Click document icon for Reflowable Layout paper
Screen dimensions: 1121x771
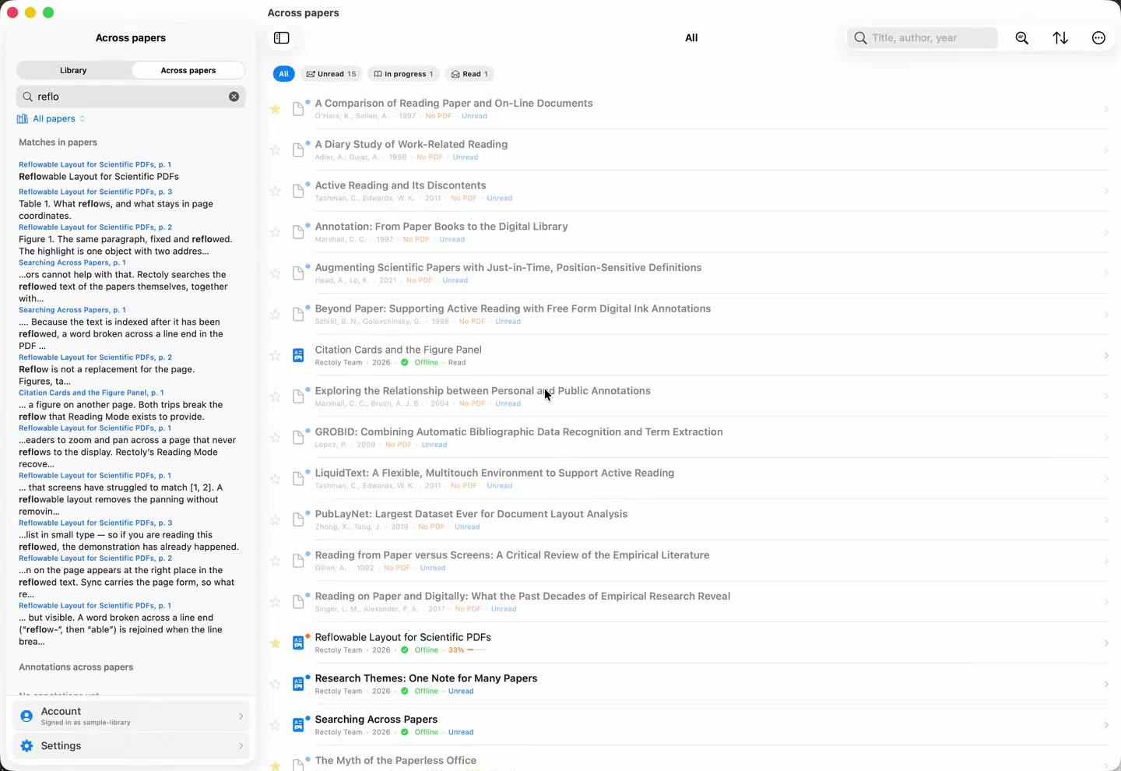[x=298, y=643]
